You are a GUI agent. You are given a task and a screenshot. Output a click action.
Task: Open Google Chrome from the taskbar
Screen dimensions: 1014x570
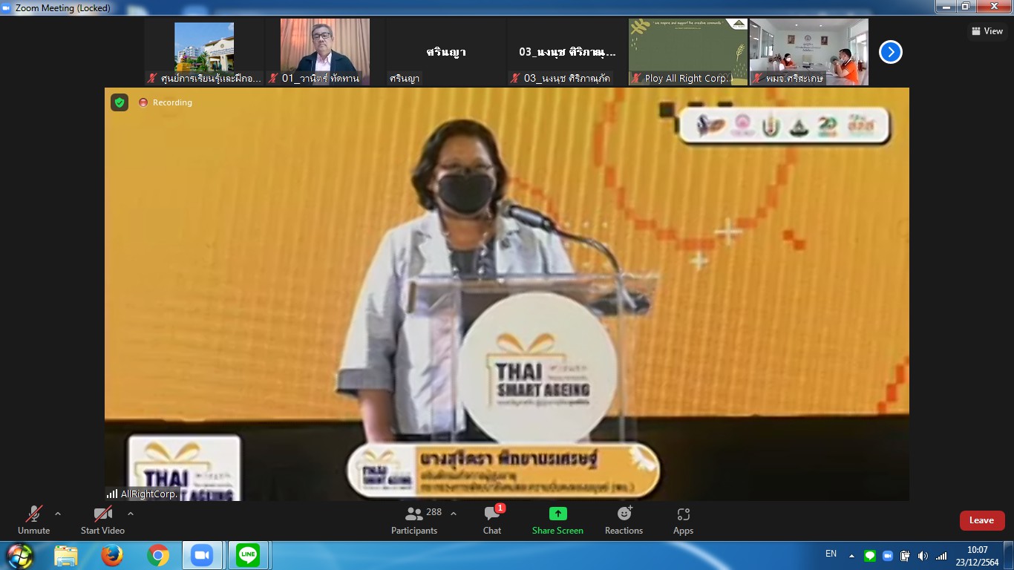157,555
